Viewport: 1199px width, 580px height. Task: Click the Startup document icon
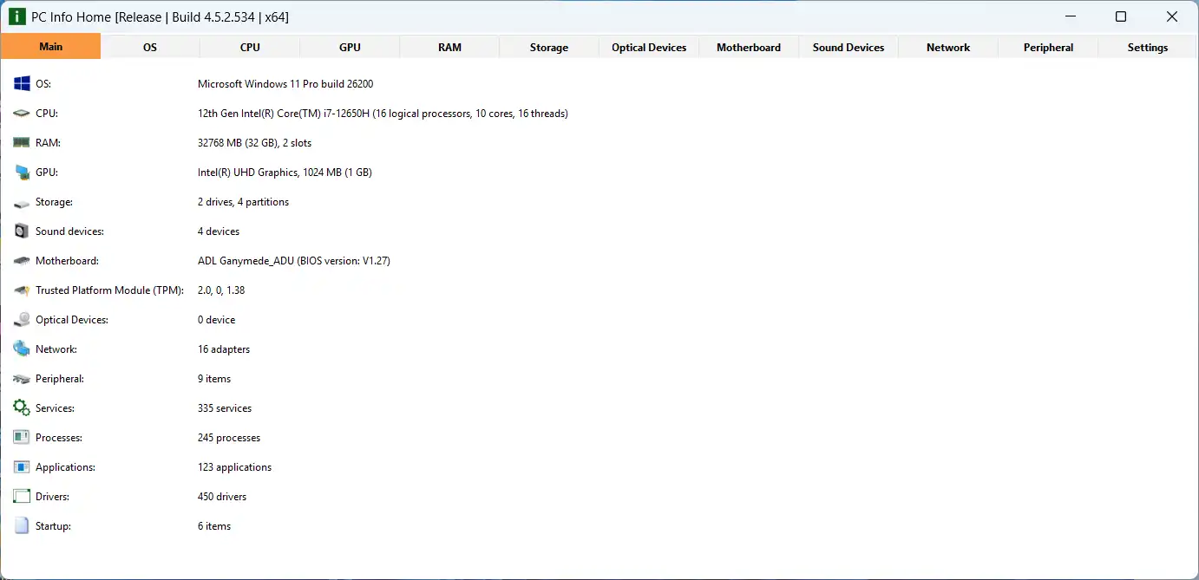(x=22, y=526)
